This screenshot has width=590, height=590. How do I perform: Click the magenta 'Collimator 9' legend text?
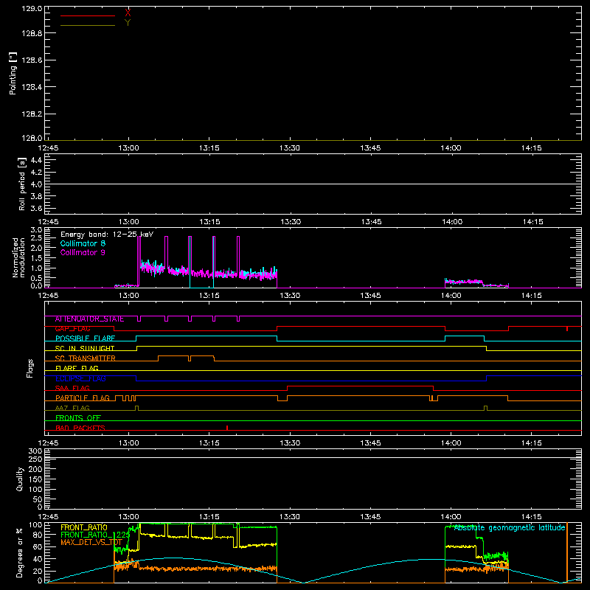pos(83,252)
